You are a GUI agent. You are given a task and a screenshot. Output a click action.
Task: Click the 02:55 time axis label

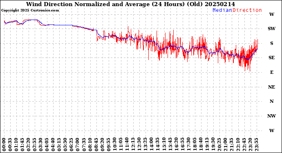pos(35,145)
